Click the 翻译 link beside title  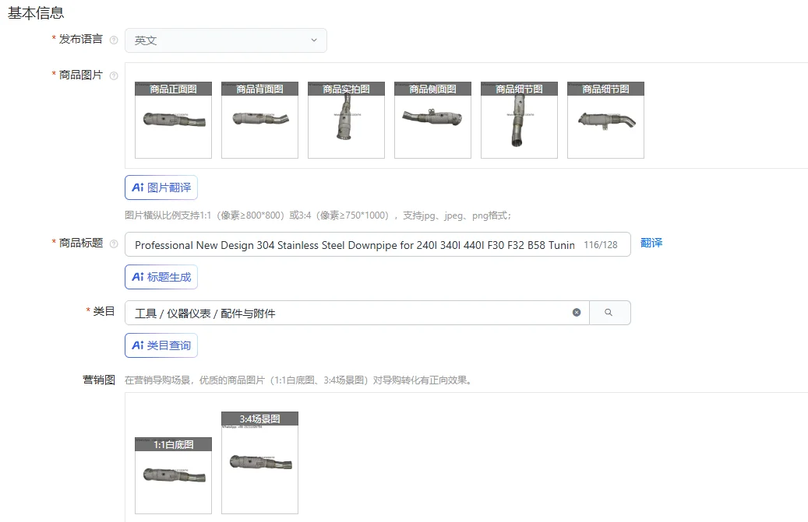[x=651, y=243]
